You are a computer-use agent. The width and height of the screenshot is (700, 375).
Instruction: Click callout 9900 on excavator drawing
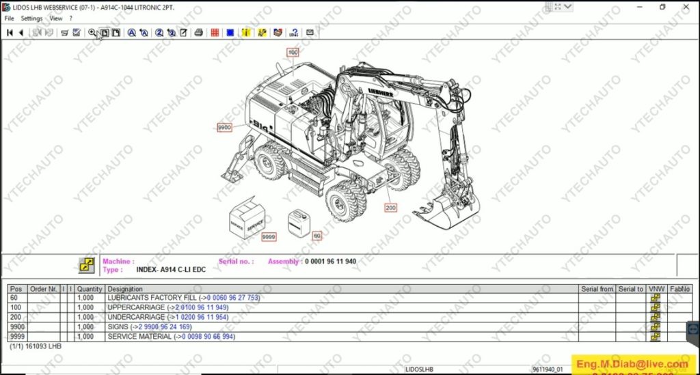(224, 128)
